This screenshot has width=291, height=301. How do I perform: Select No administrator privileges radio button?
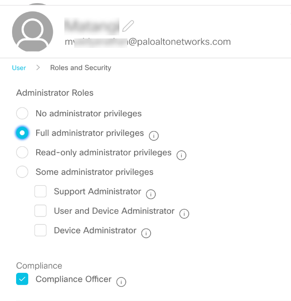22,113
